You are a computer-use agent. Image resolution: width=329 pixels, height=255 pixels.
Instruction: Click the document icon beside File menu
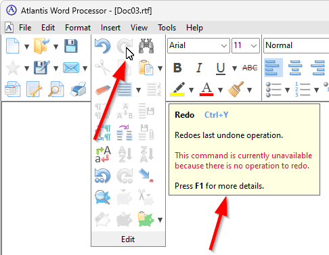9,28
